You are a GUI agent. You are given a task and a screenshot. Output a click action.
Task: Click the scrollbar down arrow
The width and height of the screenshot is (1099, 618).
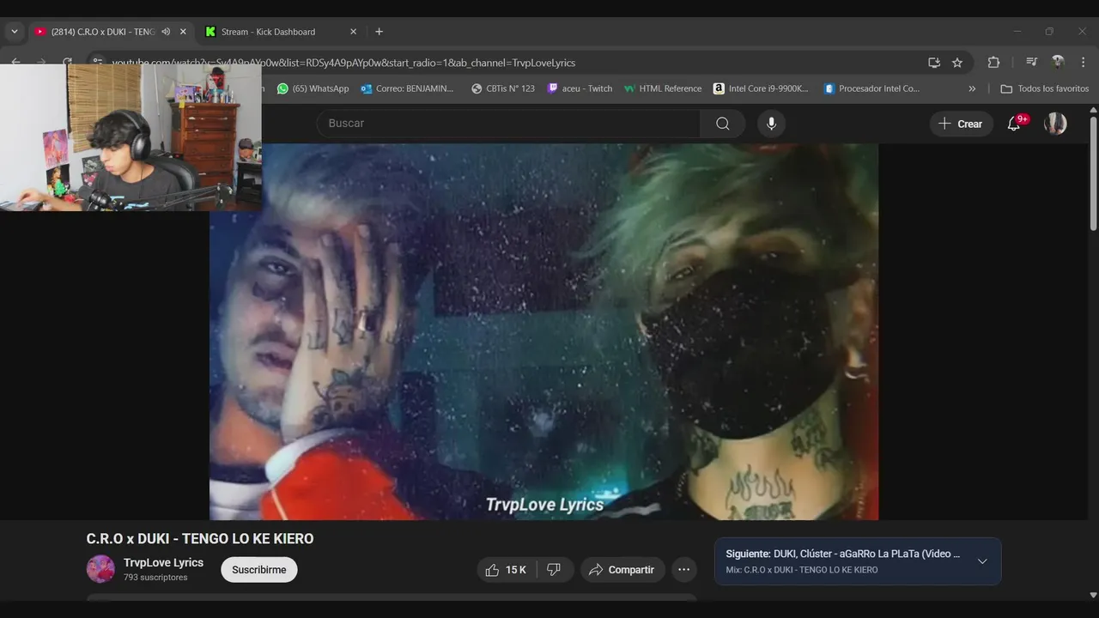pos(1093,595)
